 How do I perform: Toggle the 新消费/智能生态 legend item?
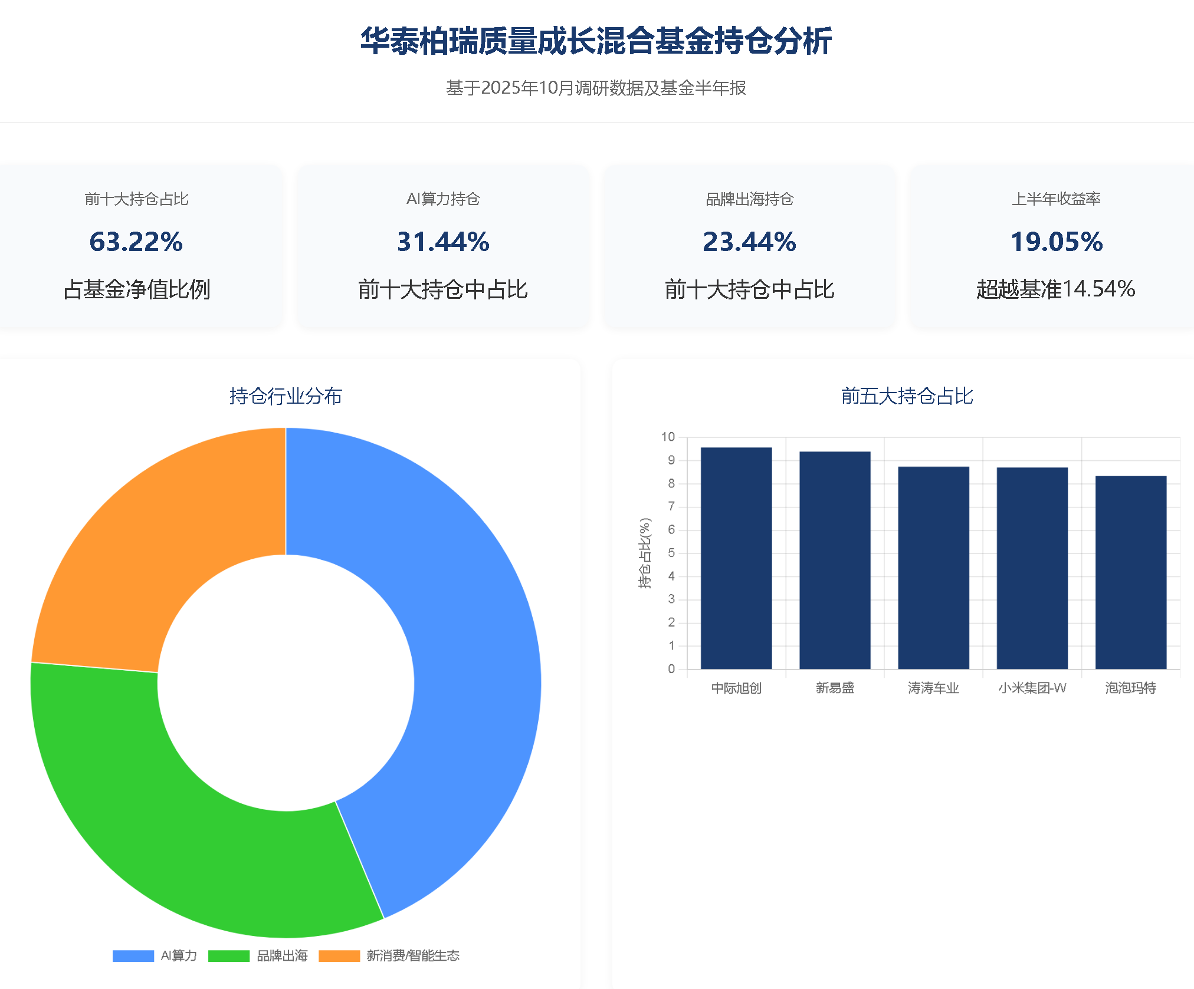click(412, 955)
